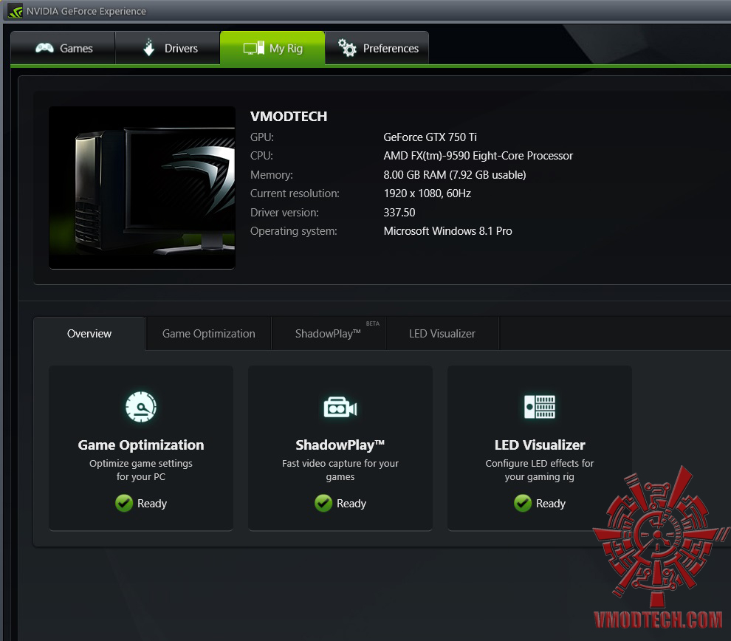The image size is (731, 641).
Task: Click the gamepad icon on Games tab
Action: (45, 47)
